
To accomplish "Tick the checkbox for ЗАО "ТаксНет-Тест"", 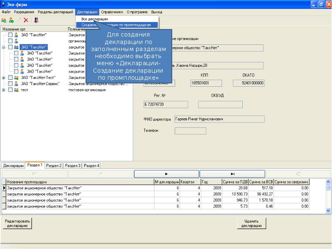I will point(10,78).
